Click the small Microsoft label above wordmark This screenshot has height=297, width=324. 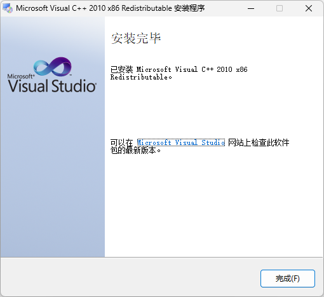[x=21, y=76]
